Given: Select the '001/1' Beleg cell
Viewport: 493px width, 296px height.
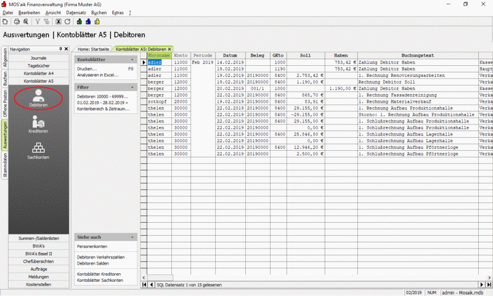Looking at the screenshot, I should point(258,89).
